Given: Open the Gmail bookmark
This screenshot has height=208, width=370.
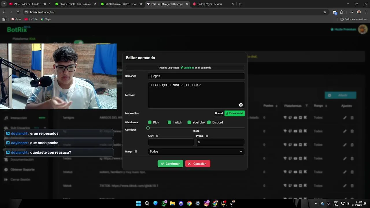Looking at the screenshot, I should (x=16, y=19).
